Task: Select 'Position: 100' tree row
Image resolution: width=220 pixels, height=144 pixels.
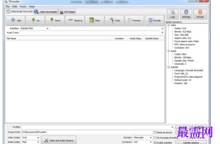Action: [x=181, y=83]
